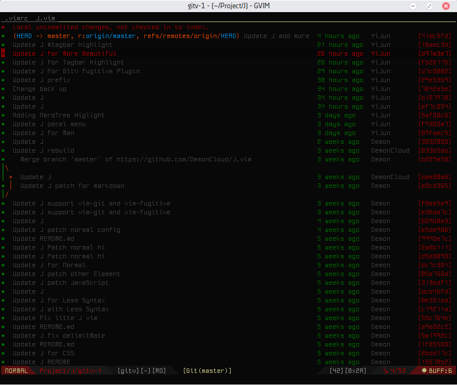Click the [gitv][-][RO] statusline flags
457x385 pixels.
pos(142,371)
